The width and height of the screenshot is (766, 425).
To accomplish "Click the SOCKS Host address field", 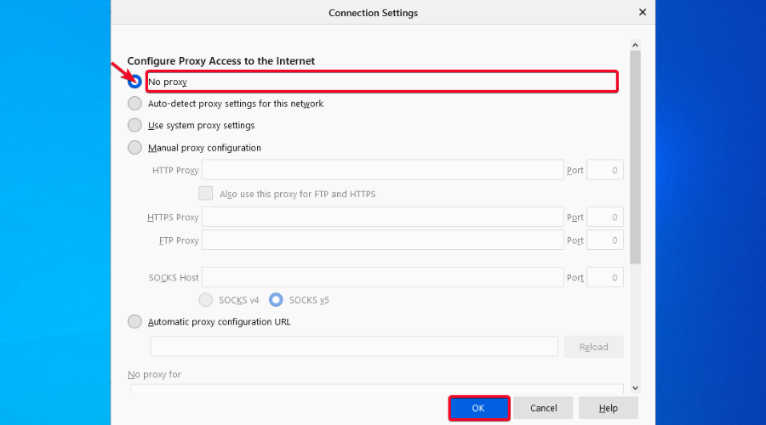I will tap(382, 277).
